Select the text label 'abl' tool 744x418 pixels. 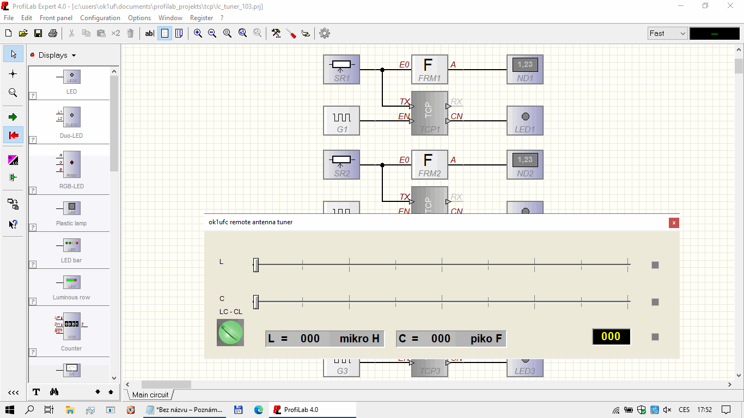coord(149,33)
